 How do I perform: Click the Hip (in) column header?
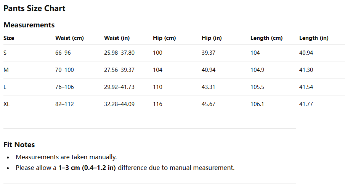tap(212, 38)
